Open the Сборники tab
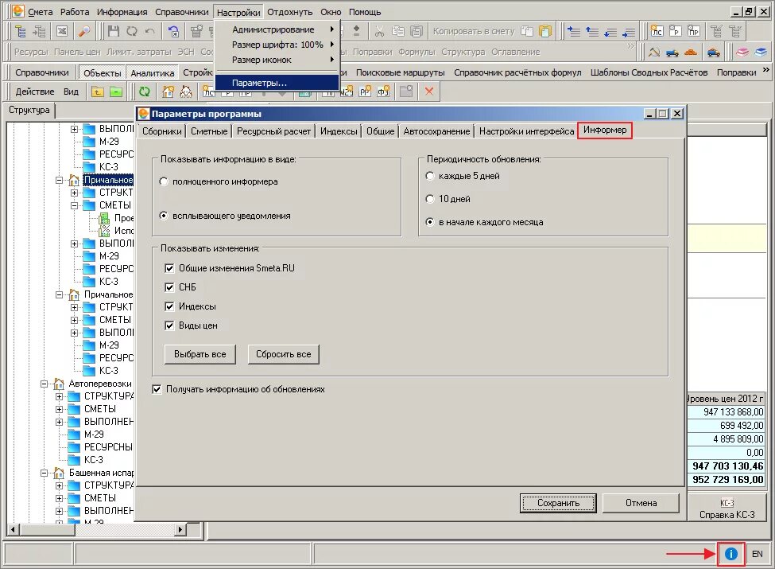The height and width of the screenshot is (569, 775). click(x=161, y=131)
